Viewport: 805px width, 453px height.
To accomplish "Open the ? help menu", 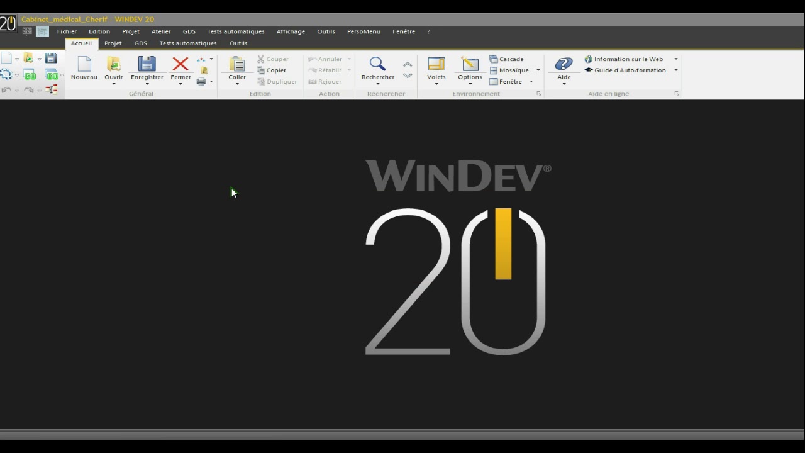I will pos(429,31).
